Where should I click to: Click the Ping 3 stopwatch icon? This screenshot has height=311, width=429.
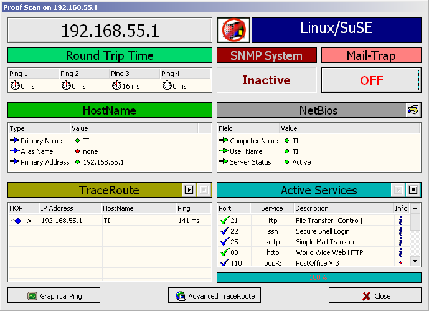[x=116, y=85]
